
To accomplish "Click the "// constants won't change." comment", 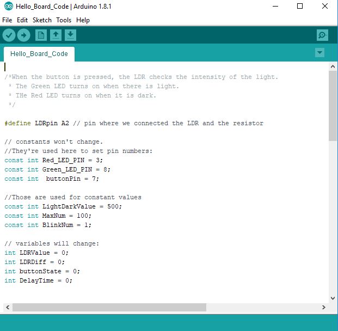I will tap(53, 142).
